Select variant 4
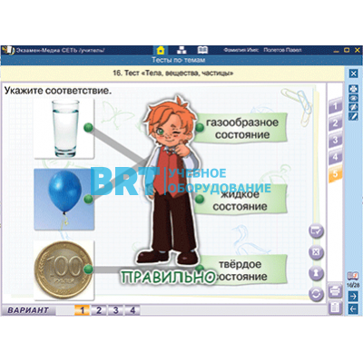 coord(132,310)
